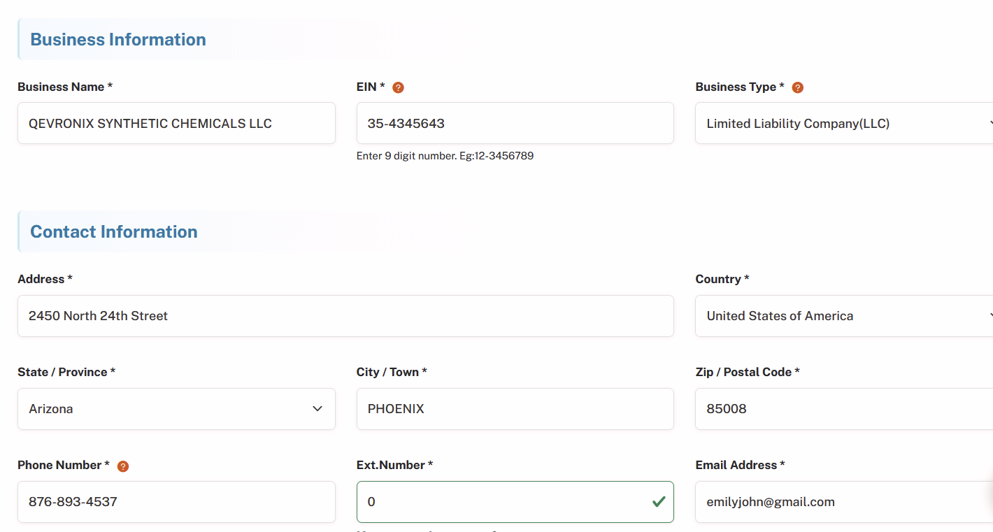Click the Zip / Postal Code label
This screenshot has height=532, width=993.
tap(748, 372)
